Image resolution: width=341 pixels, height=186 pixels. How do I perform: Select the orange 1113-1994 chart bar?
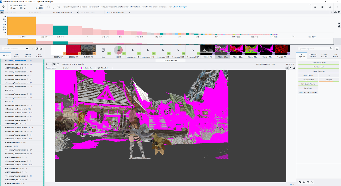pyautogui.click(x=22, y=26)
